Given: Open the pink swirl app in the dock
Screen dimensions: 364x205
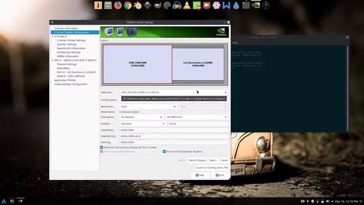Looking at the screenshot, I should point(216,5).
